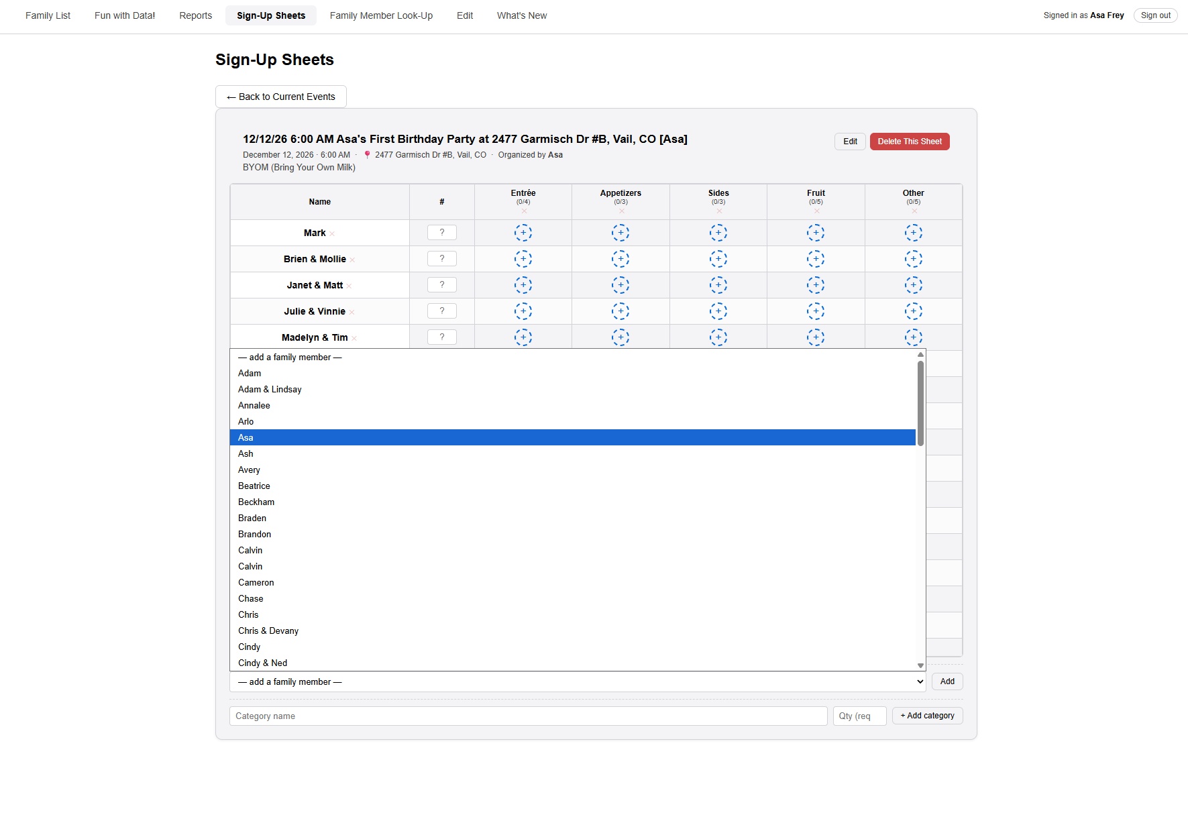Focus the Category name field
This screenshot has width=1188, height=823.
coord(529,716)
